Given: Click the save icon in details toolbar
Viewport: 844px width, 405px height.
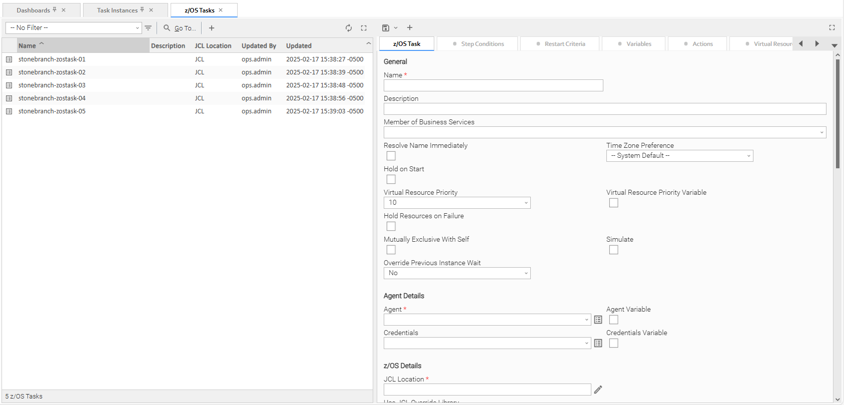Looking at the screenshot, I should coord(385,28).
